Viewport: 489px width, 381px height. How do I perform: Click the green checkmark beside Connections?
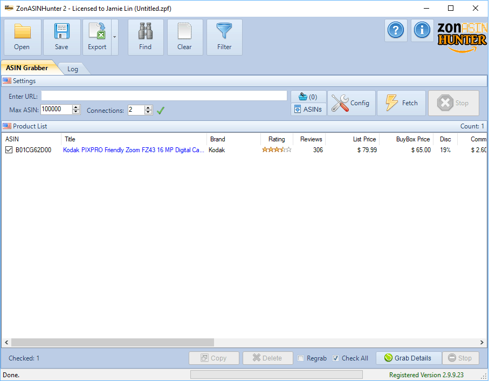coord(161,111)
